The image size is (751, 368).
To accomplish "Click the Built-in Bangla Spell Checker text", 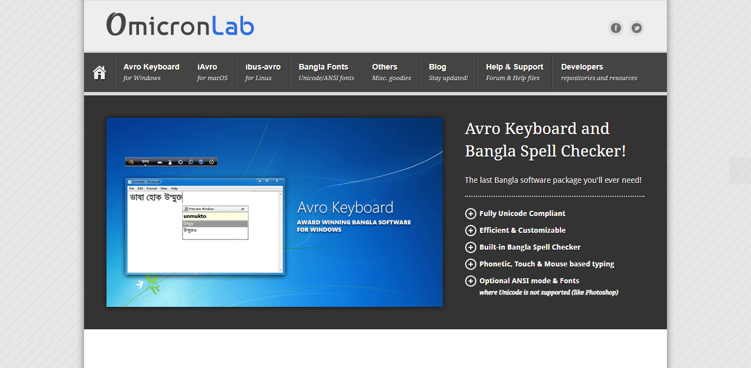I will pos(530,247).
